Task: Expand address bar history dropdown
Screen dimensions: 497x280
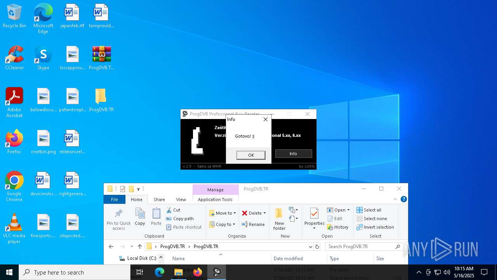Action: click(310, 247)
